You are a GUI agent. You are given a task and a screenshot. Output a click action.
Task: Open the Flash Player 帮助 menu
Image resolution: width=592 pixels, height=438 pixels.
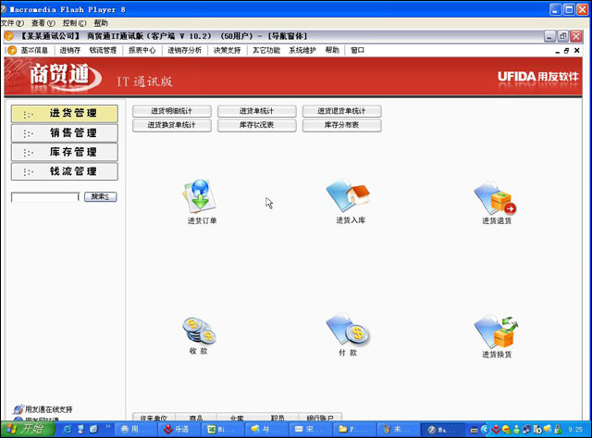click(x=101, y=23)
